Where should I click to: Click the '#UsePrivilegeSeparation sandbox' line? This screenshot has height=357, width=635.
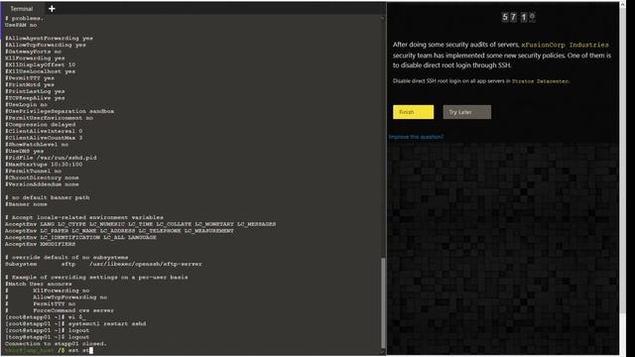click(60, 111)
